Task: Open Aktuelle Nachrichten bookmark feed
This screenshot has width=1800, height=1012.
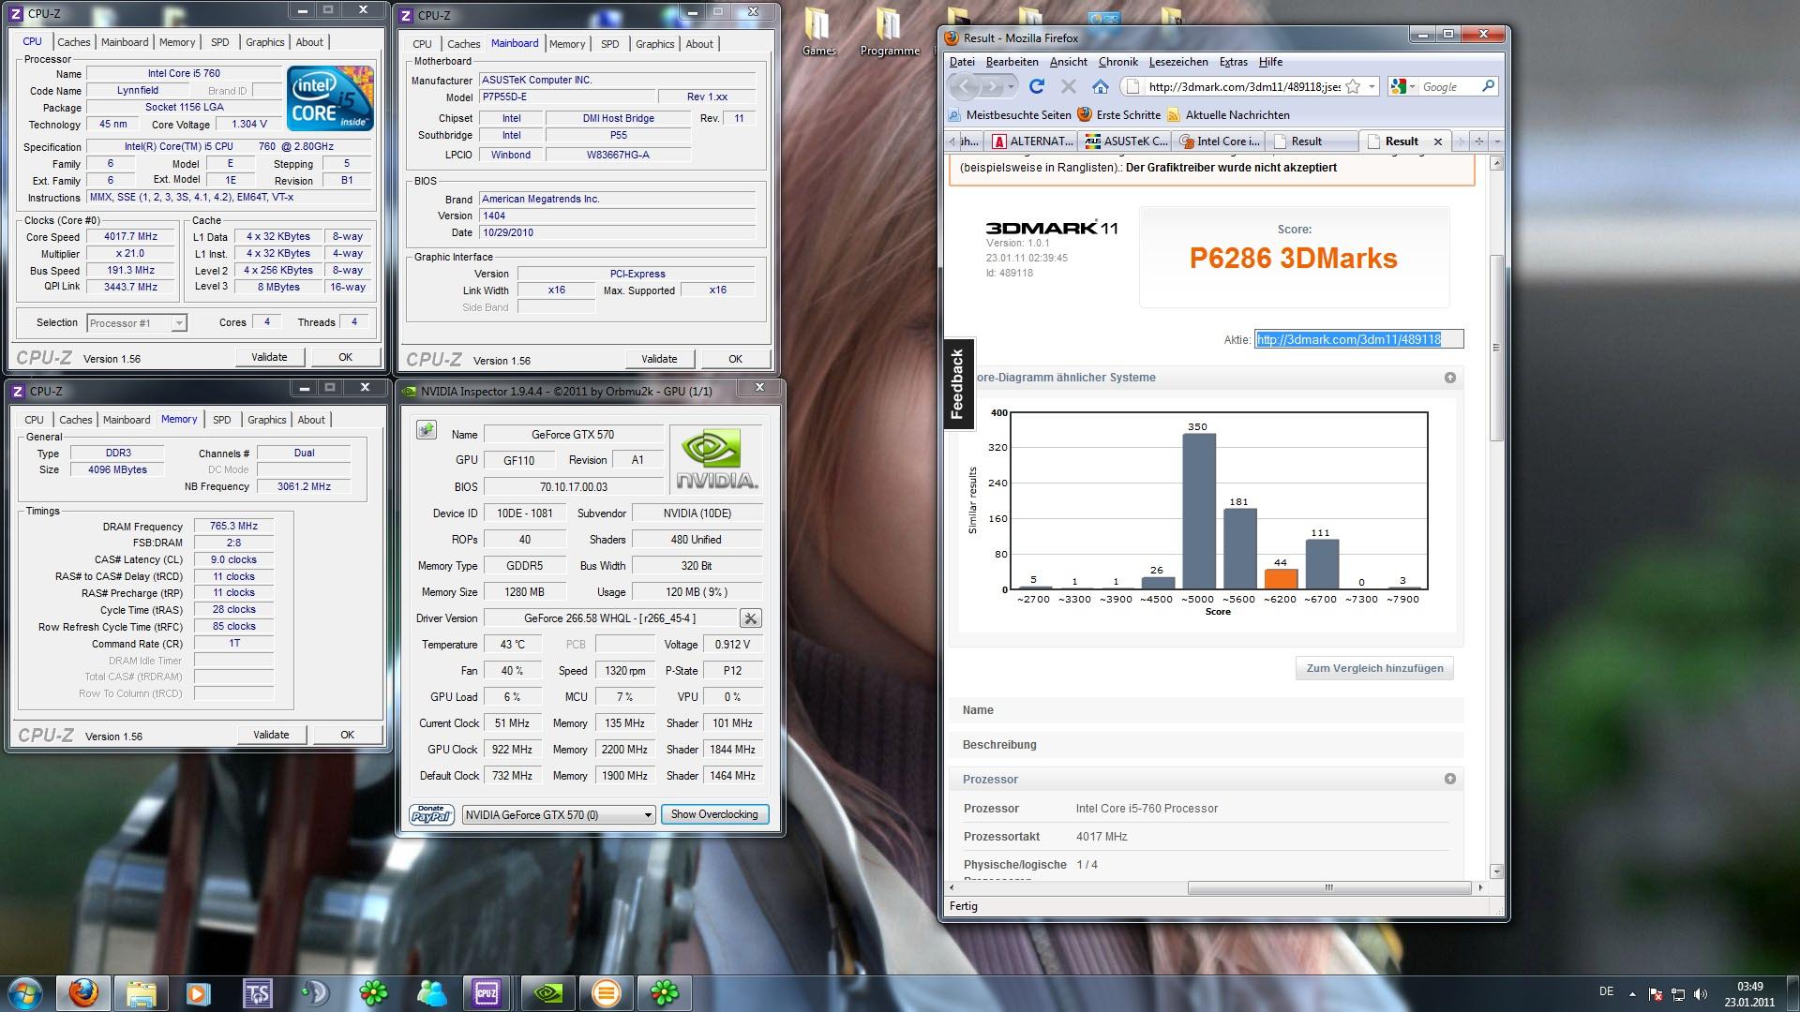Action: (x=1227, y=115)
